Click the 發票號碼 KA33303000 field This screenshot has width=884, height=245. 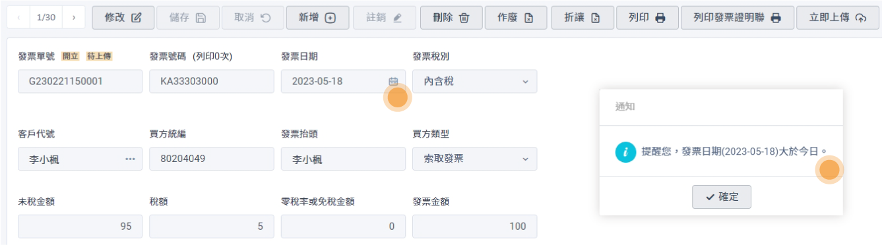click(211, 82)
